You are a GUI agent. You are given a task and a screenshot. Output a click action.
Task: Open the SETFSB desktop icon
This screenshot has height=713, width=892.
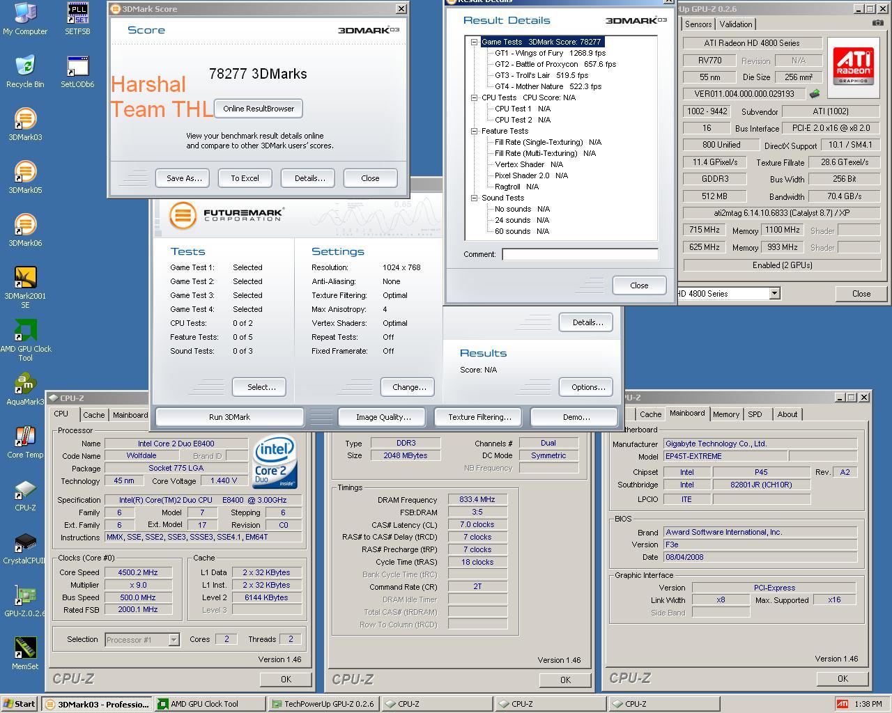point(77,19)
